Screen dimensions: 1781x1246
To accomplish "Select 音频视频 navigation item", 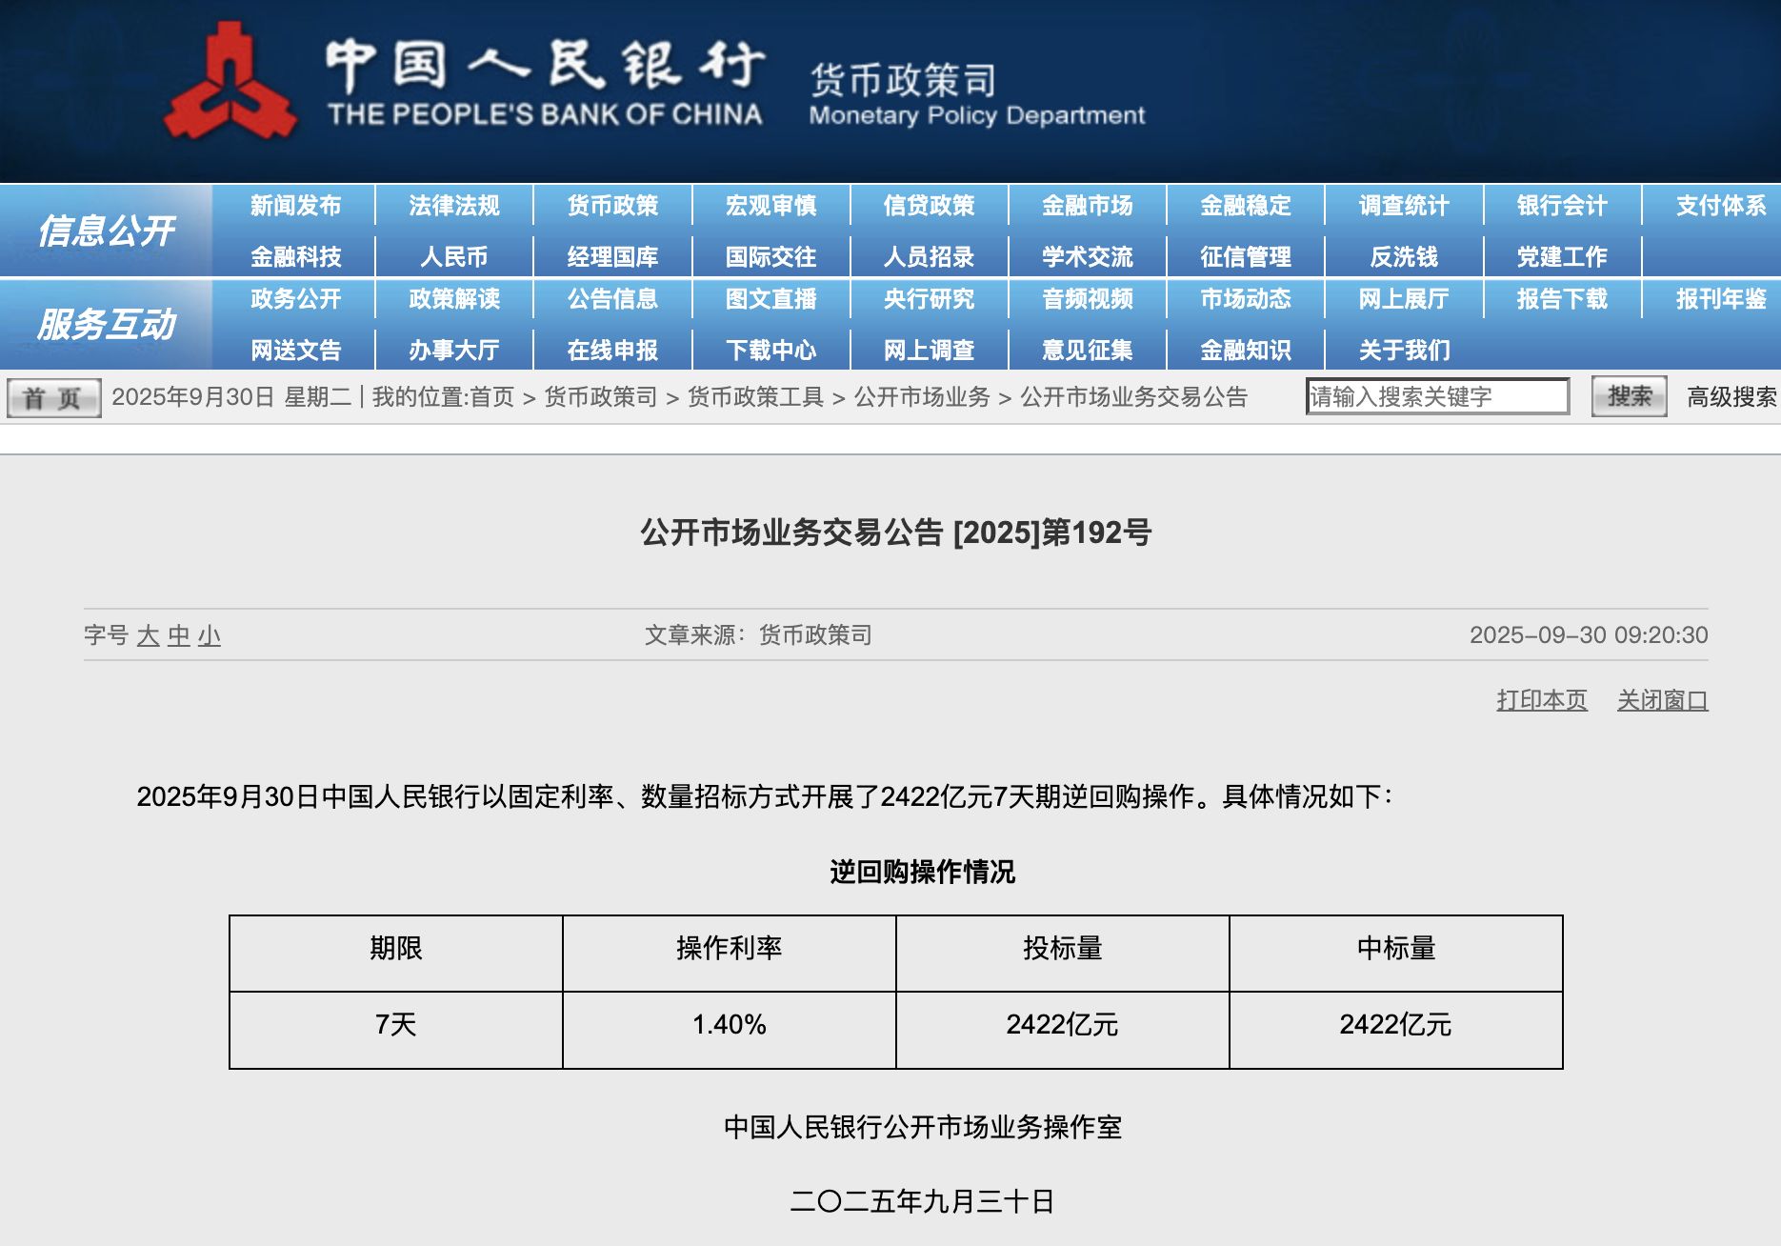I will (x=1087, y=299).
